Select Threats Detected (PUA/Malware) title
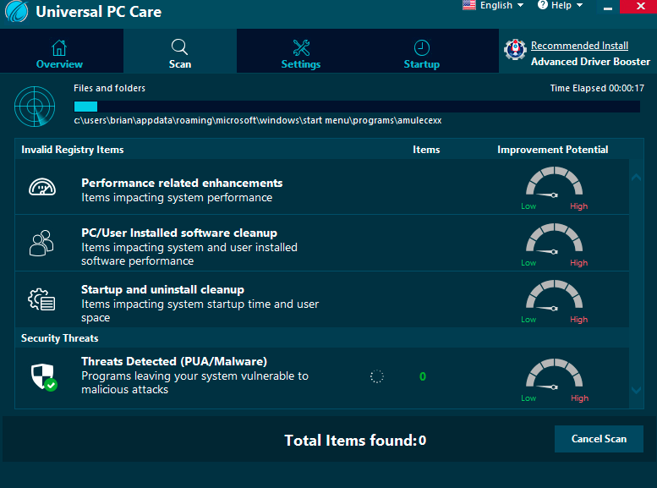657x488 pixels. 174,361
